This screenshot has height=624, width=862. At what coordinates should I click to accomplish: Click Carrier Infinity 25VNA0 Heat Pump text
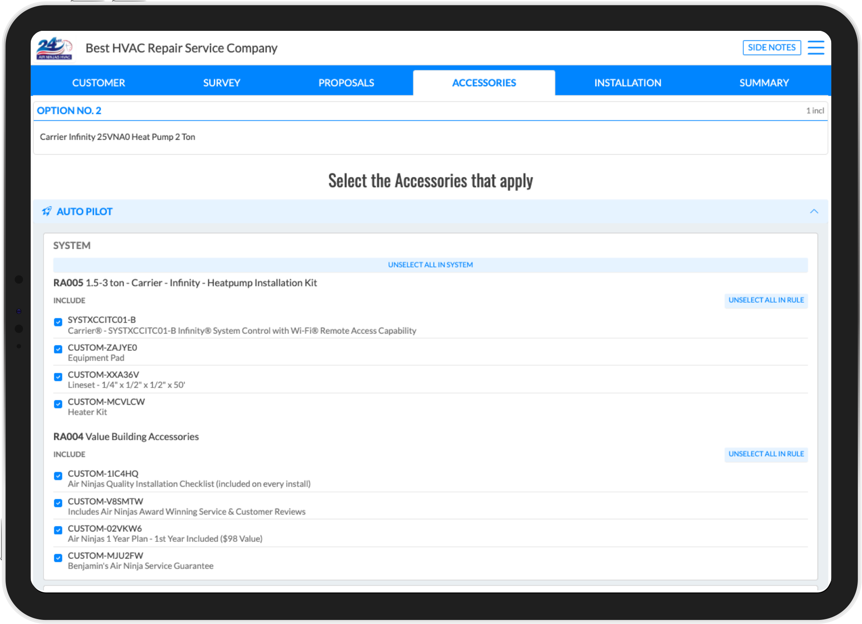117,137
